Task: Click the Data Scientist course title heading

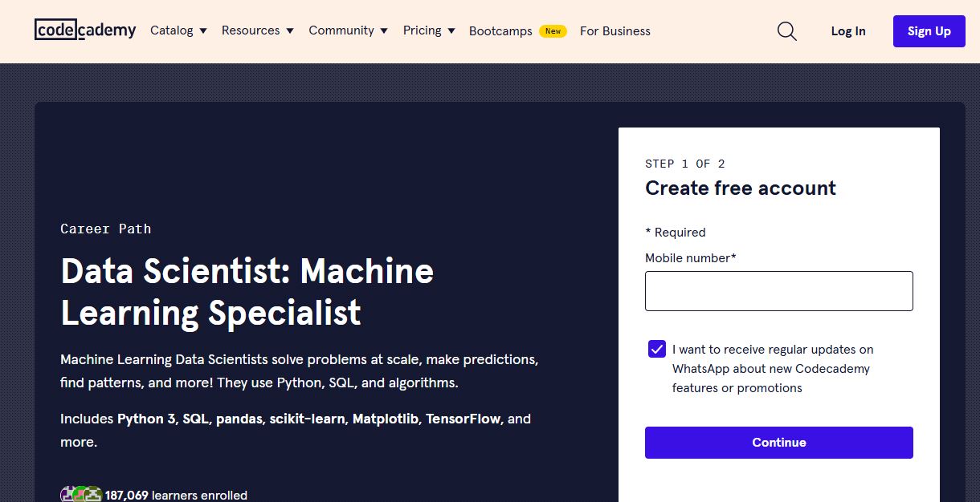Action: (247, 292)
